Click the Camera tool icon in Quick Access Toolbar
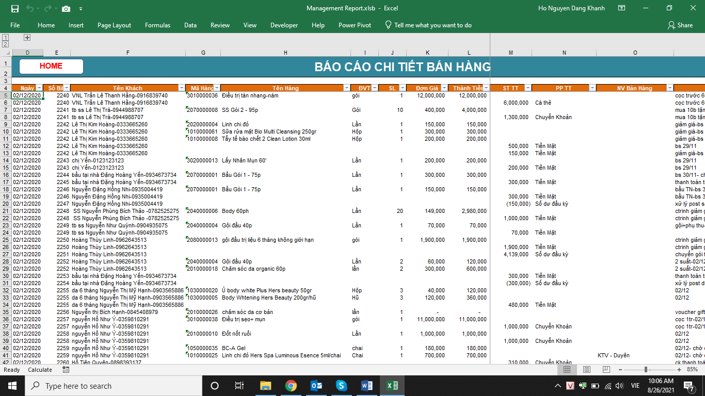Screen dimensions: 705x396 (66, 8)
